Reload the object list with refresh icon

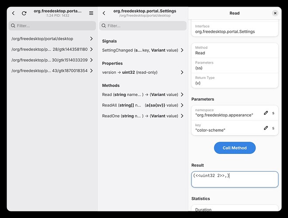pyautogui.click(x=24, y=13)
